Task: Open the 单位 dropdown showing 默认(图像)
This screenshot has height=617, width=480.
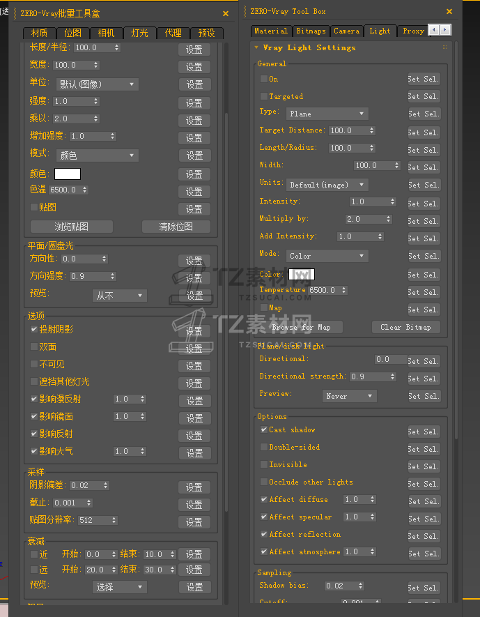Action: (97, 84)
